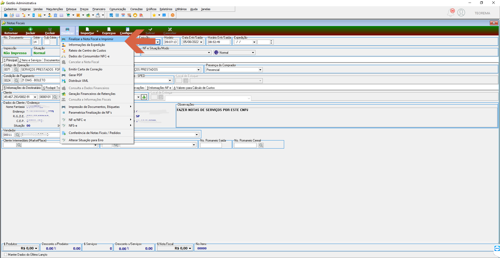Click the printer/register icon in main toolbar
This screenshot has height=258, width=500.
click(98, 15)
